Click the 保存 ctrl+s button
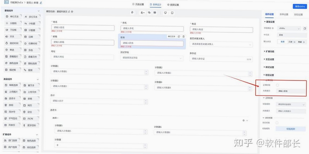Screen dimensions: 309x154 pos(300,6)
